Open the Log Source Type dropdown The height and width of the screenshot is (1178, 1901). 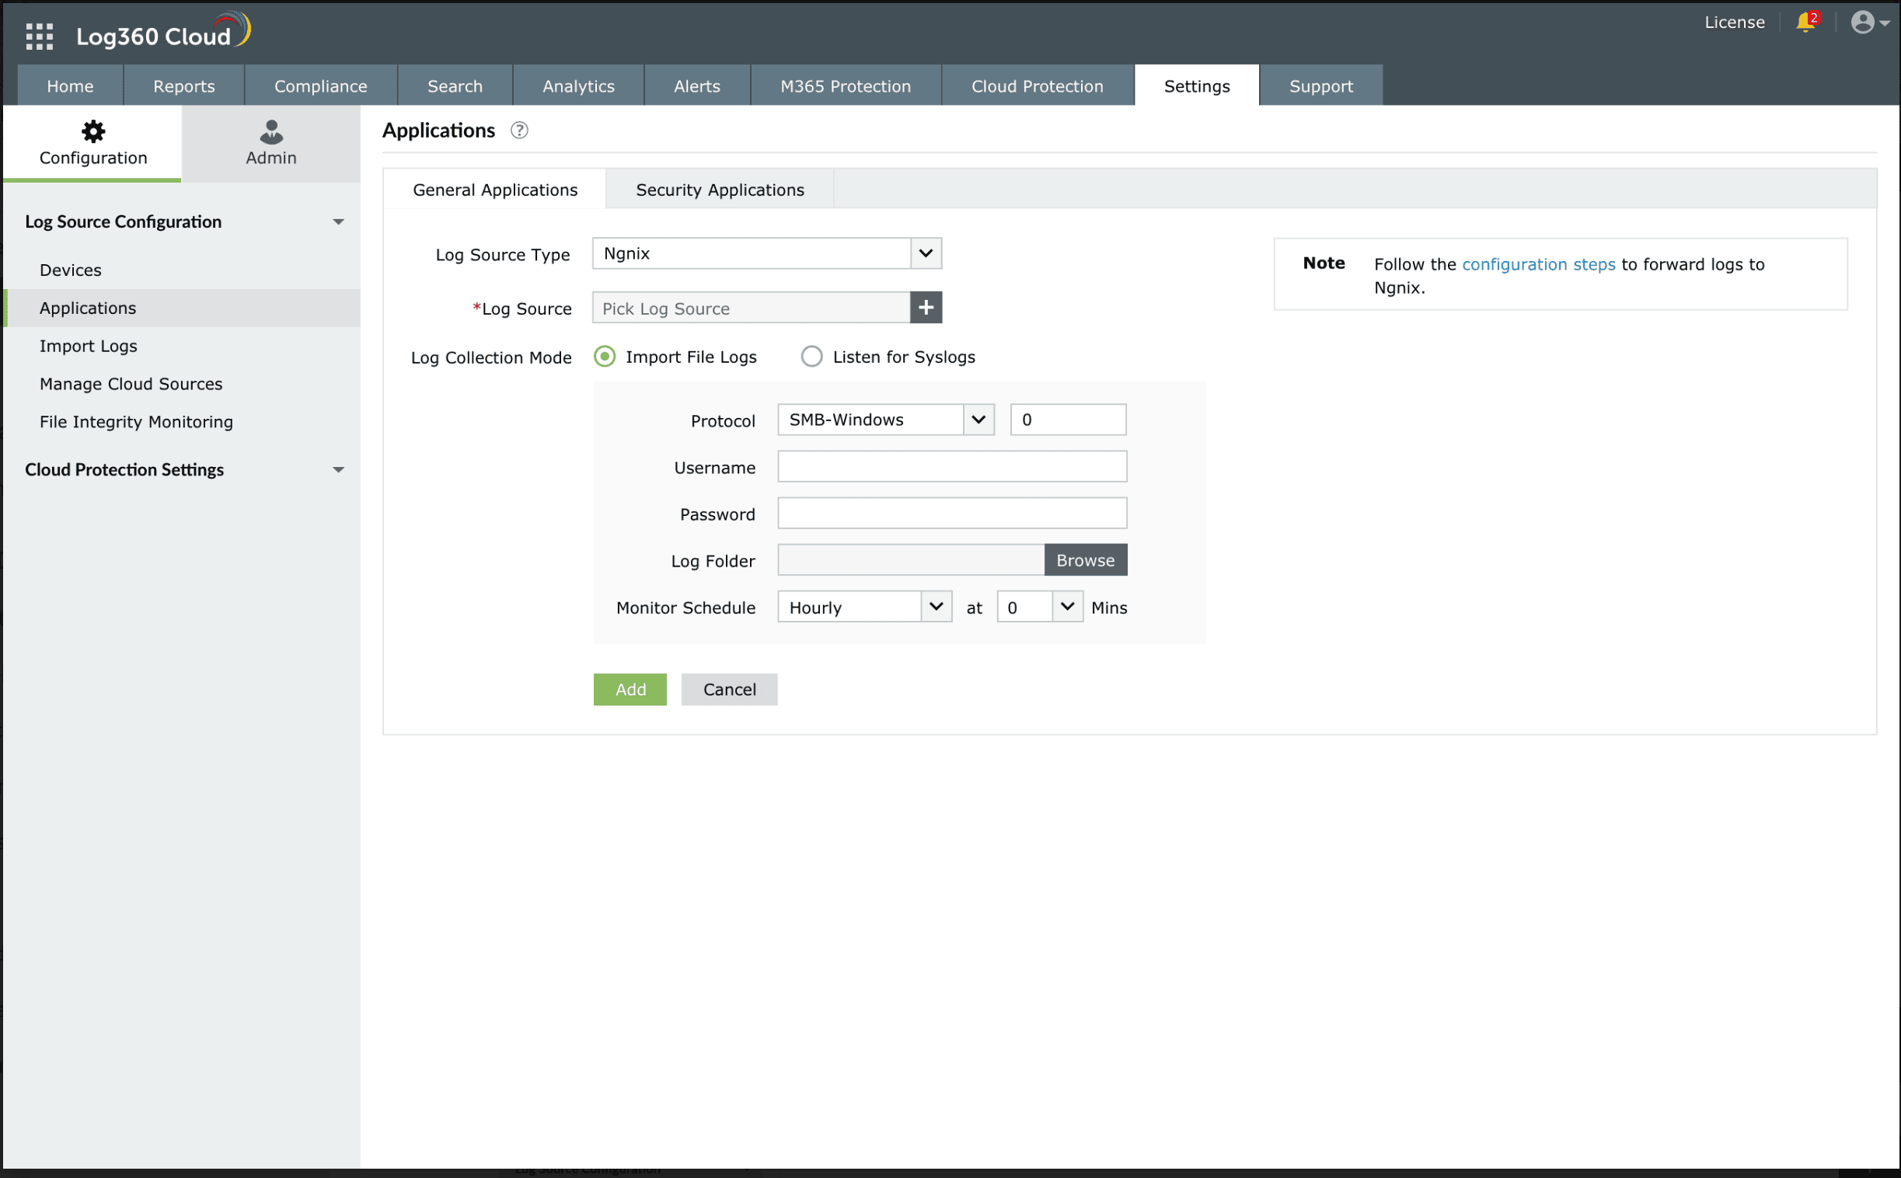pyautogui.click(x=926, y=253)
